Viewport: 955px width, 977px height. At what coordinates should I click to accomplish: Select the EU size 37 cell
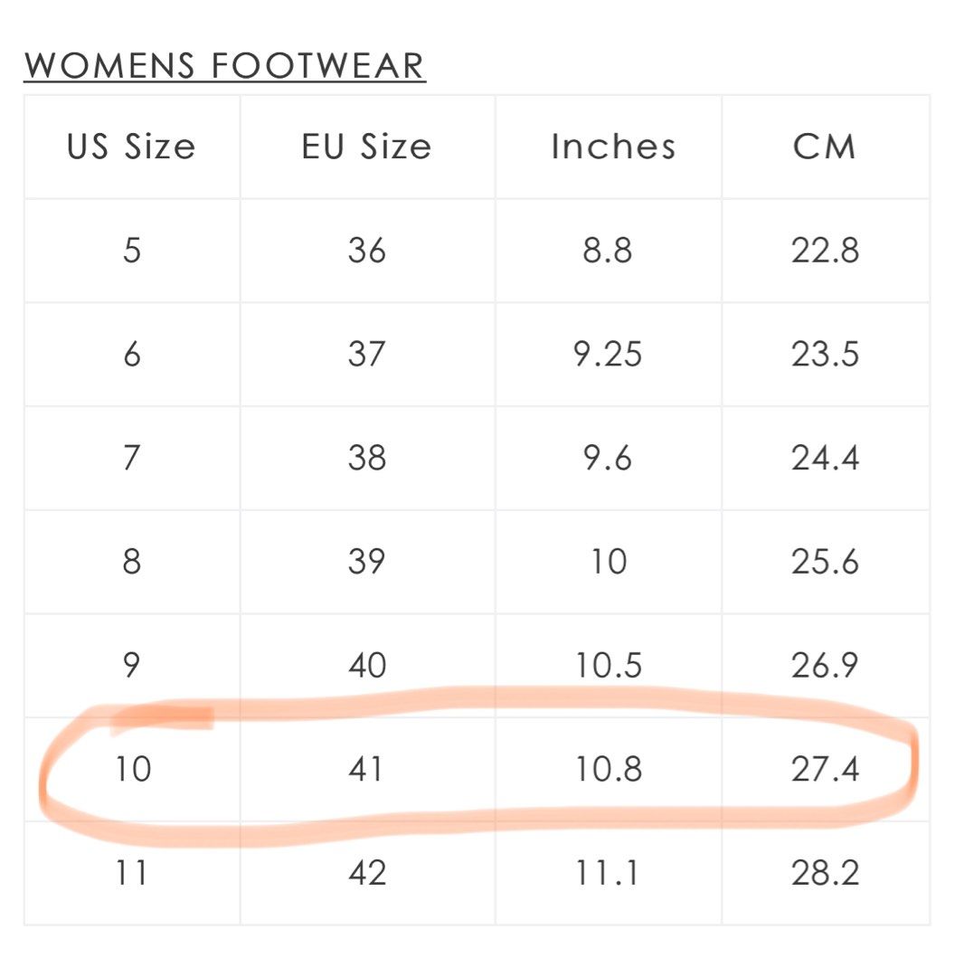367,354
